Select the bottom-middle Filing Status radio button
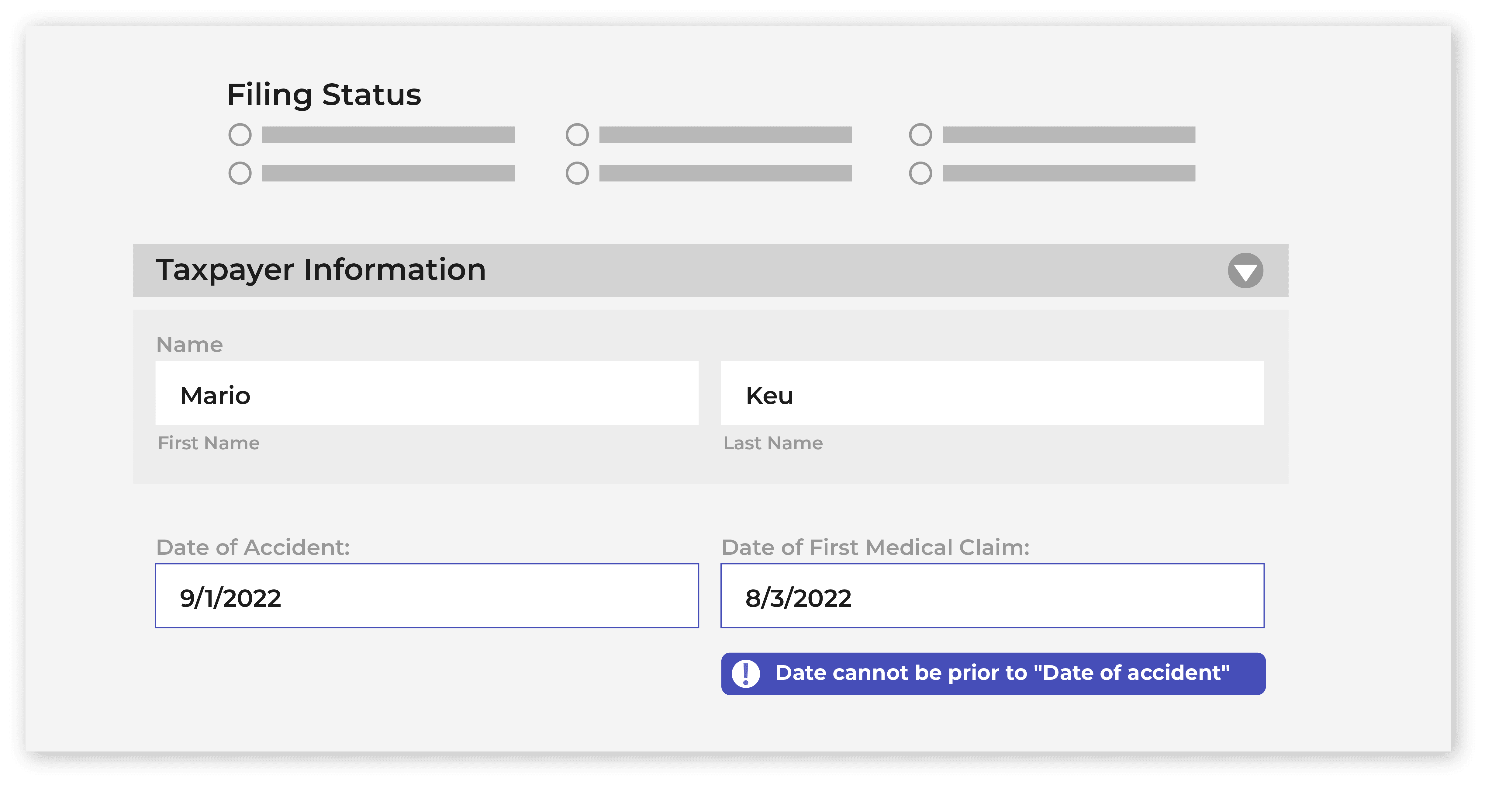 pyautogui.click(x=577, y=173)
